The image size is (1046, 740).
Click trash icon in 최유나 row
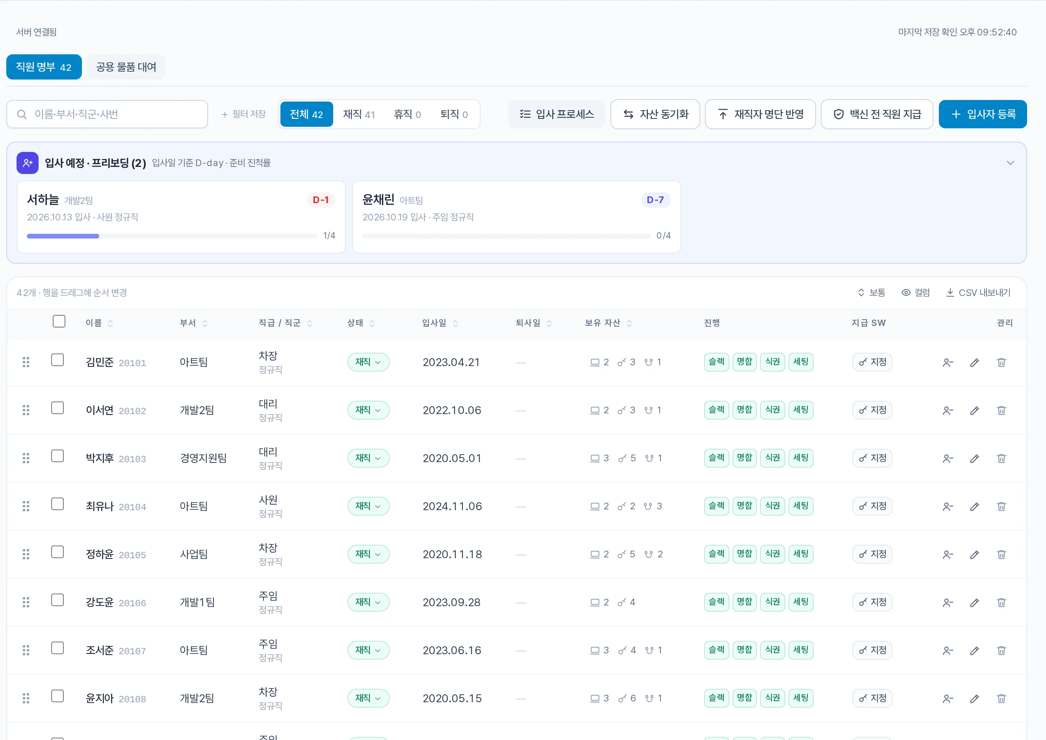pyautogui.click(x=1001, y=506)
